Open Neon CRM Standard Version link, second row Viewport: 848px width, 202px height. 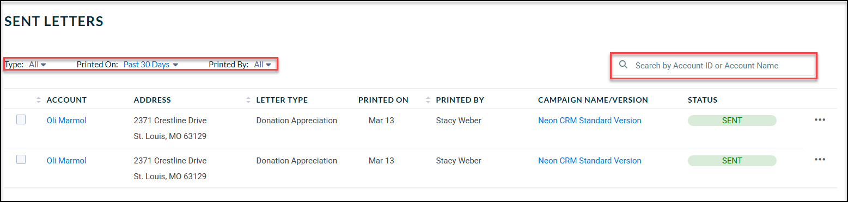590,161
